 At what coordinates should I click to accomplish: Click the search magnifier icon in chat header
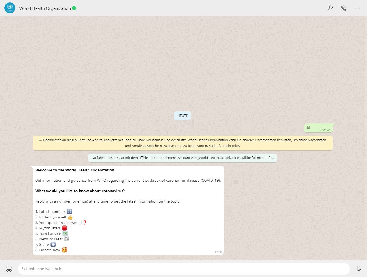coord(330,8)
